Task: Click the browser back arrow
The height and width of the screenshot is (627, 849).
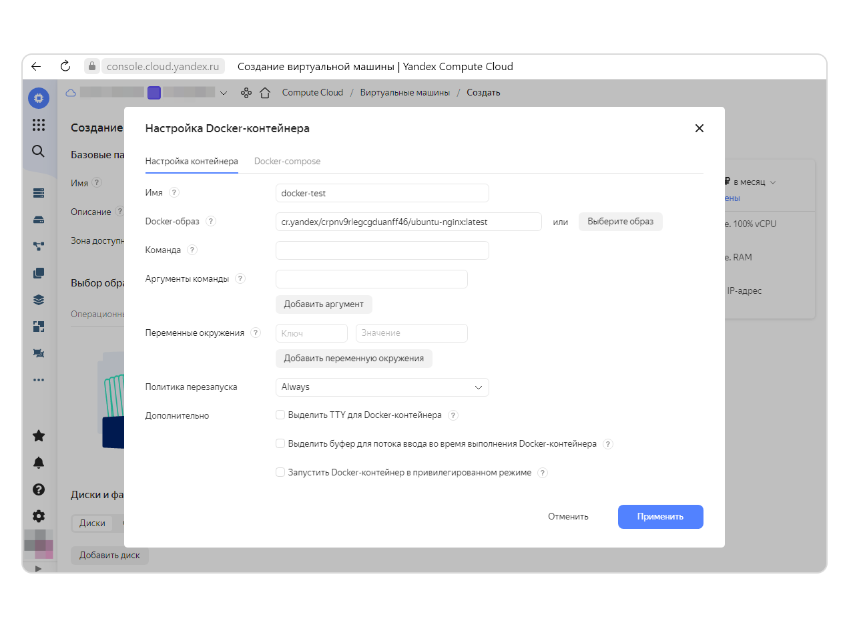Action: tap(36, 66)
